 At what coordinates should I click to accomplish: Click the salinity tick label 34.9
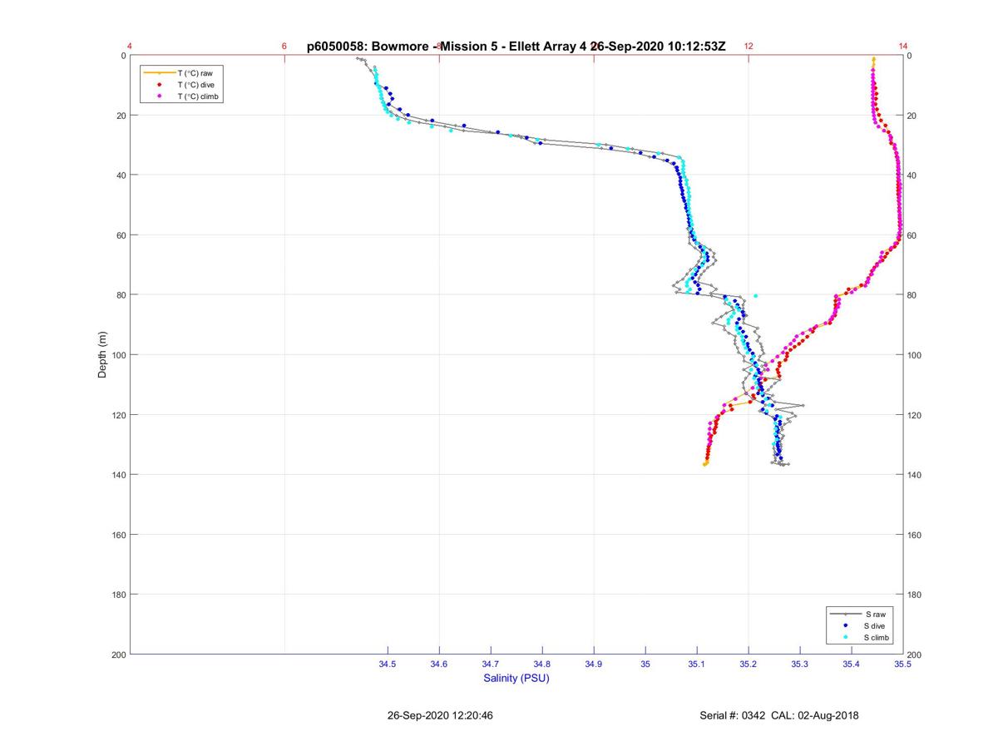tap(594, 664)
